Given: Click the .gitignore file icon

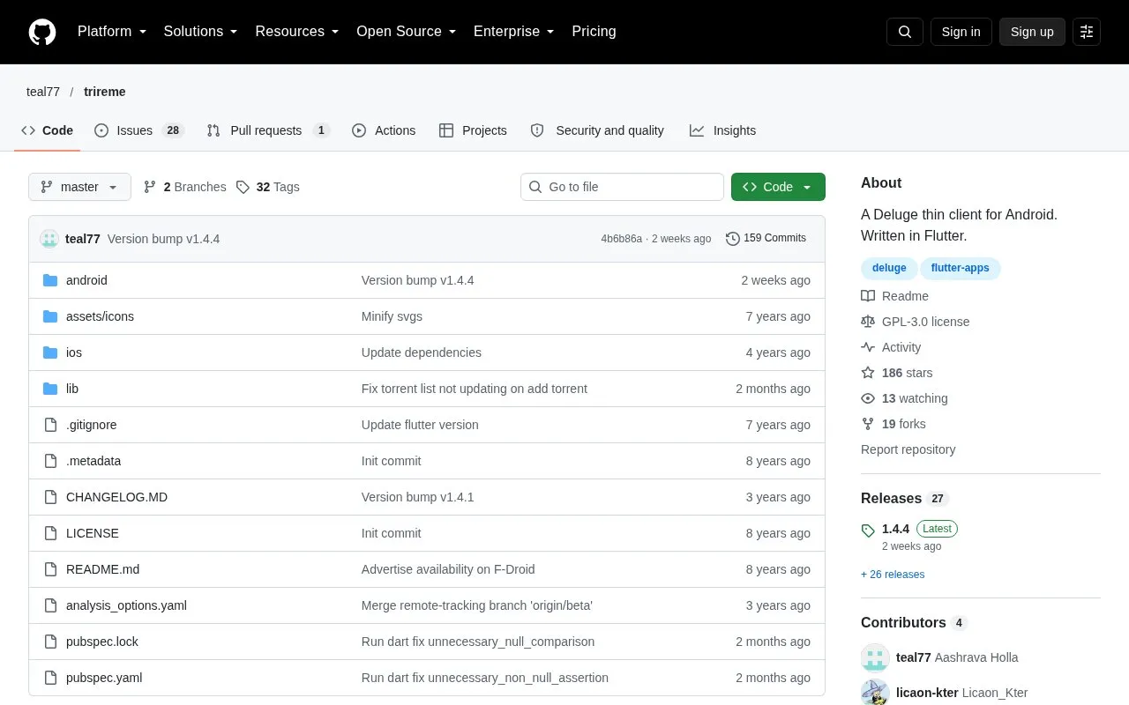Looking at the screenshot, I should pyautogui.click(x=50, y=425).
